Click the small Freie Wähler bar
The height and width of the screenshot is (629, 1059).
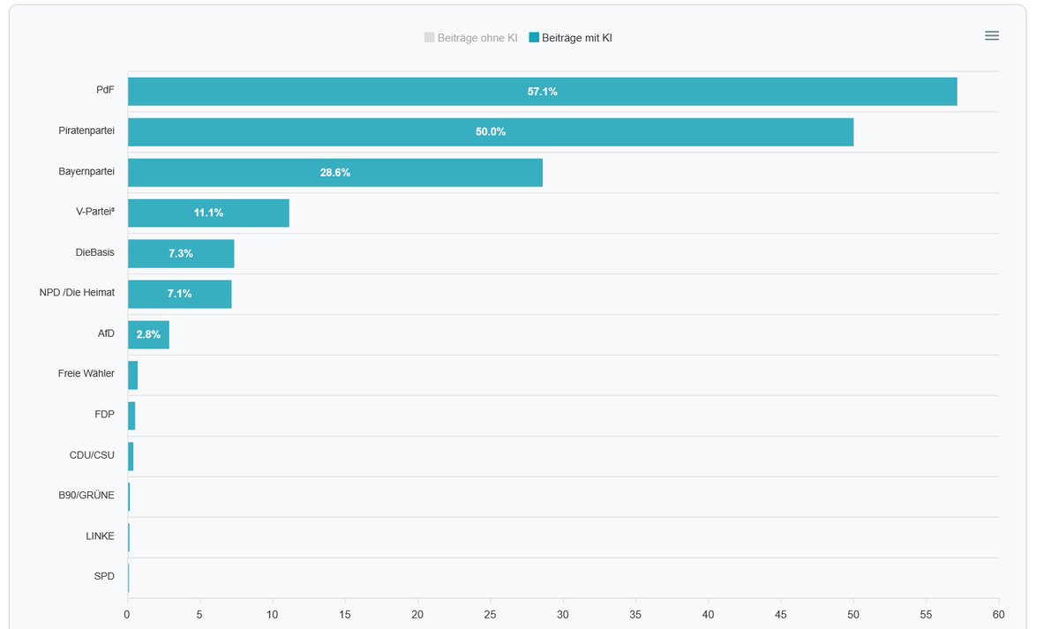[132, 376]
